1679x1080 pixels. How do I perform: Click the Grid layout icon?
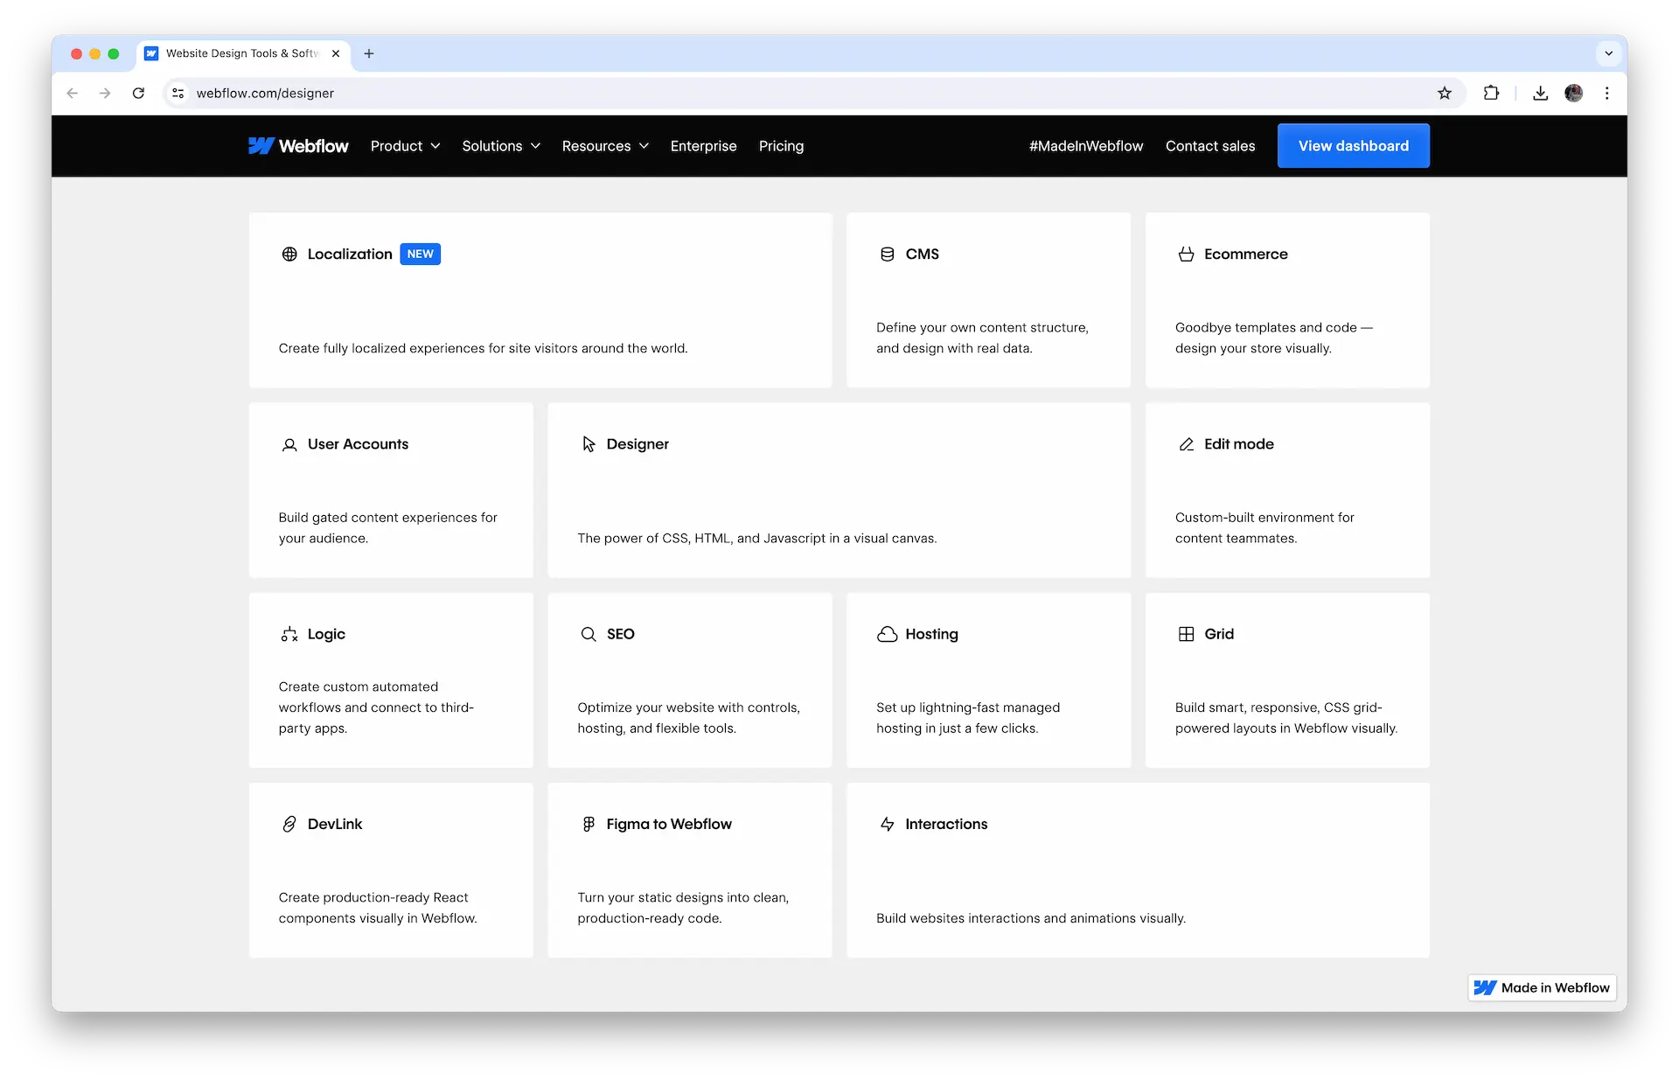click(x=1186, y=634)
